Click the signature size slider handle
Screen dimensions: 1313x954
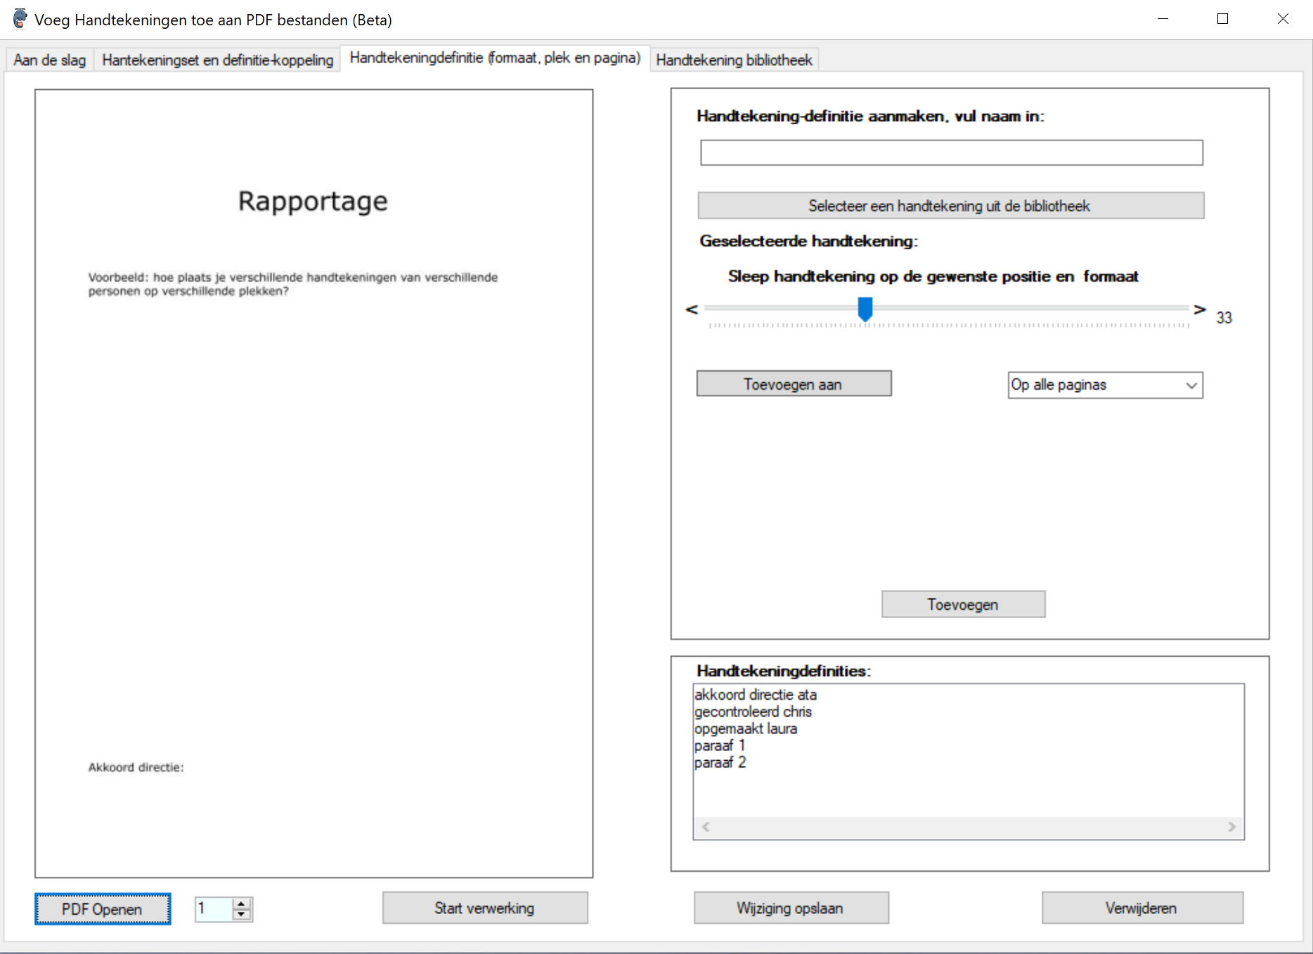(865, 308)
